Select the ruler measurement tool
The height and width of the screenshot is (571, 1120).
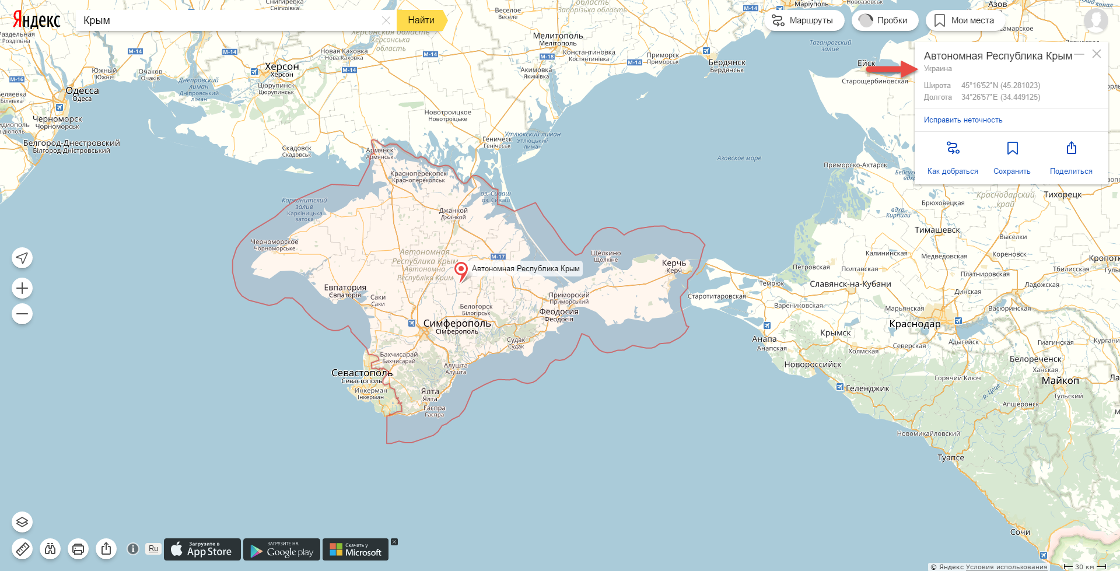(x=22, y=549)
